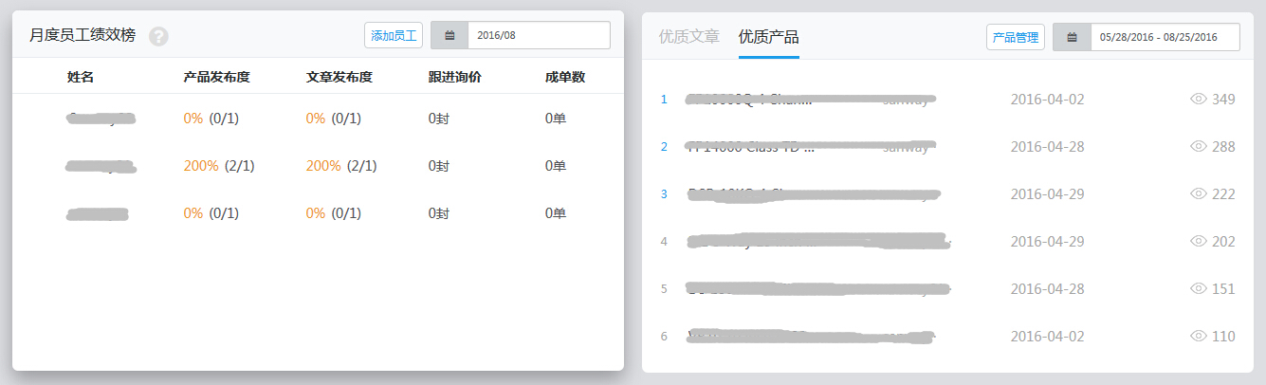This screenshot has width=1266, height=385.
Task: Click rank number 1 in product list
Action: point(664,99)
